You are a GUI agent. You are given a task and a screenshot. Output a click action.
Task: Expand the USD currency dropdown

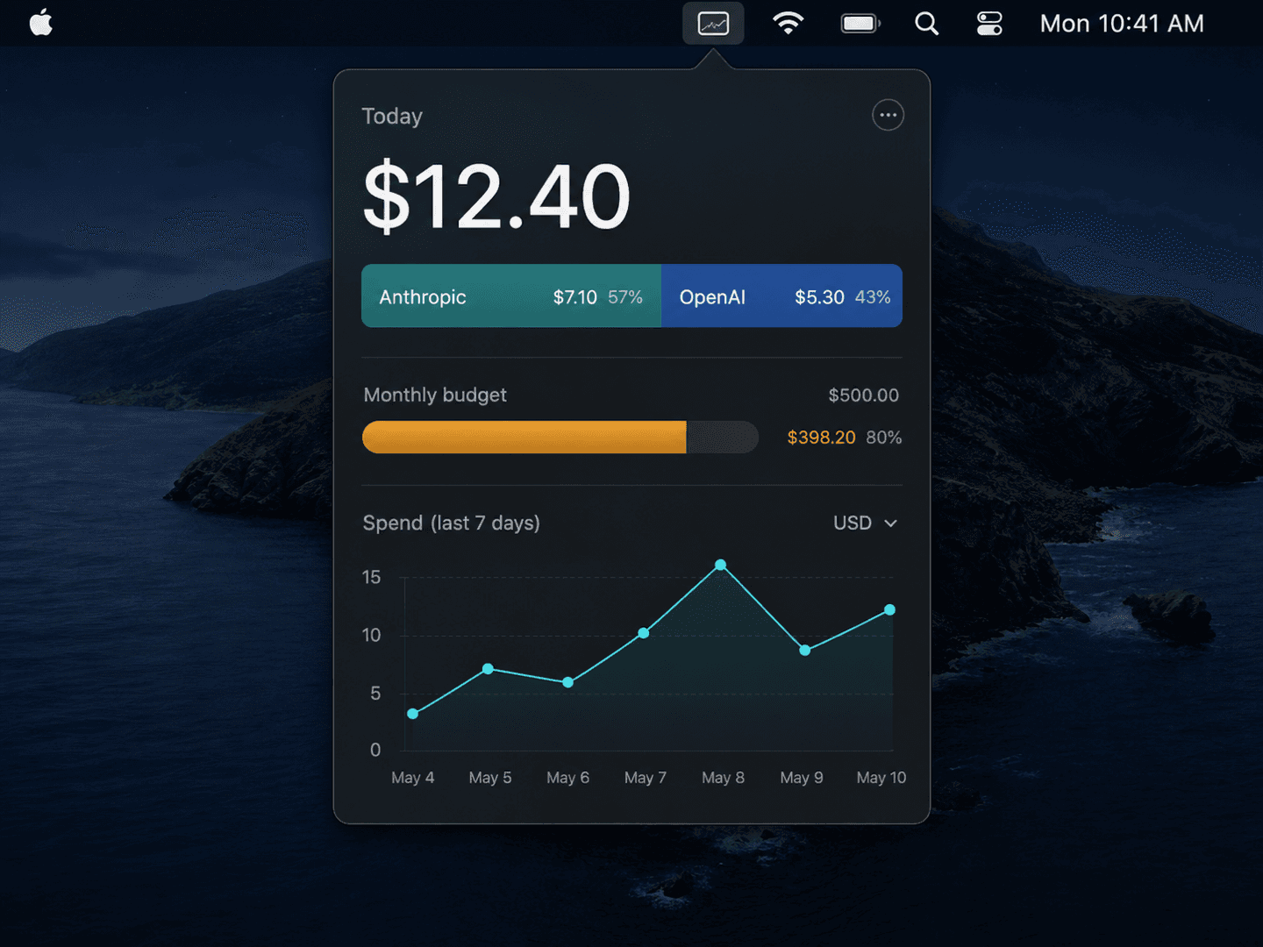point(865,523)
